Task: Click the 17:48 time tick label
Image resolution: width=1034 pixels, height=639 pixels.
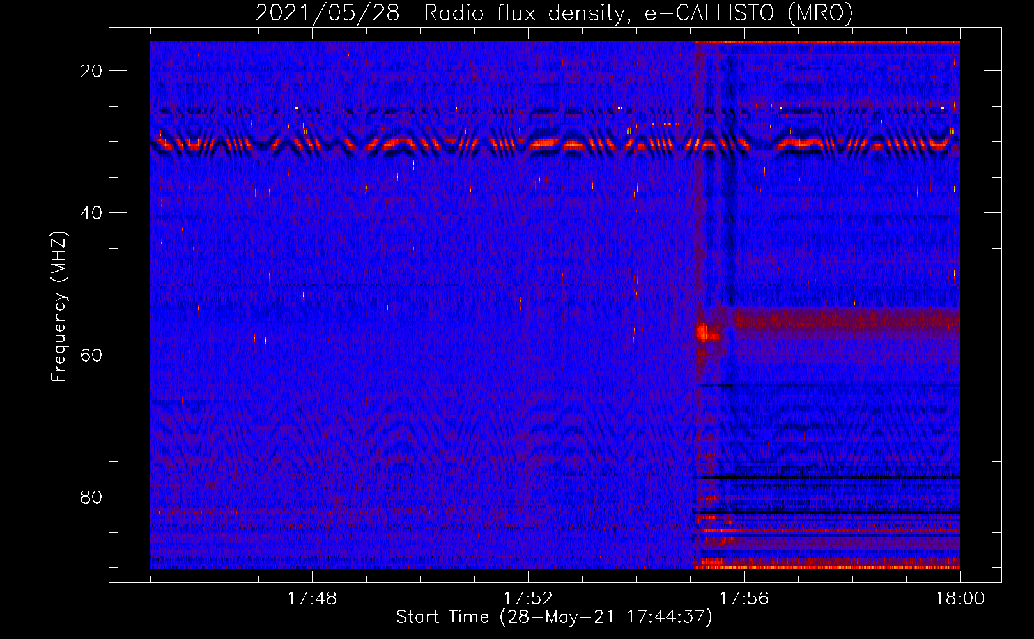Action: pyautogui.click(x=312, y=599)
